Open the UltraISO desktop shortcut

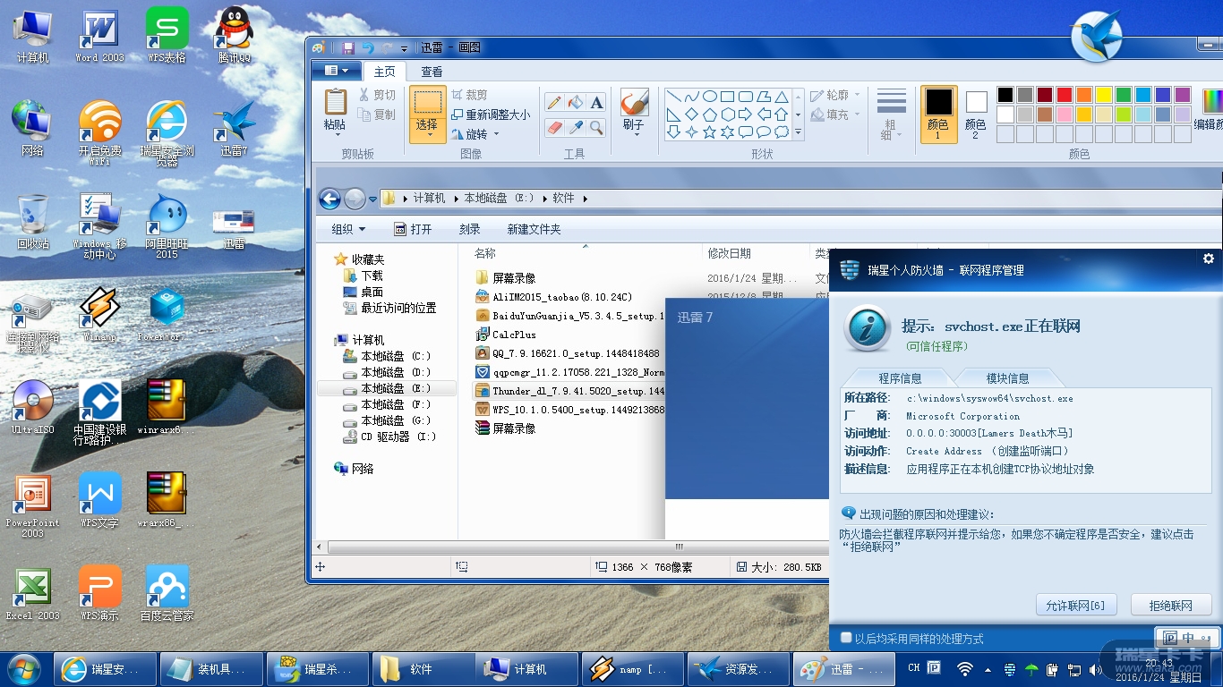(x=33, y=407)
